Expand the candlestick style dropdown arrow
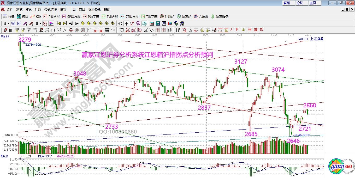This screenshot has width=355, height=178. pos(41,23)
